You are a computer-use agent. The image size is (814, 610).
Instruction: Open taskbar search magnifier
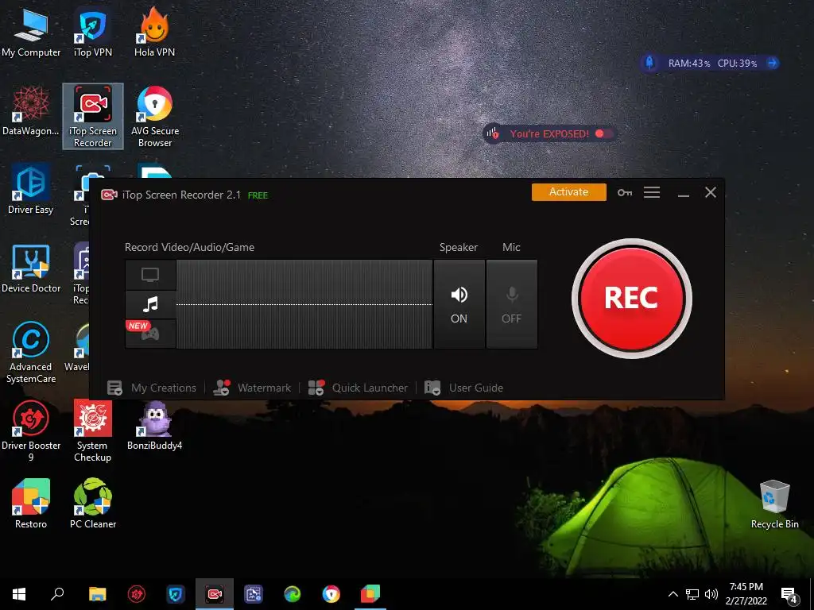(x=57, y=594)
